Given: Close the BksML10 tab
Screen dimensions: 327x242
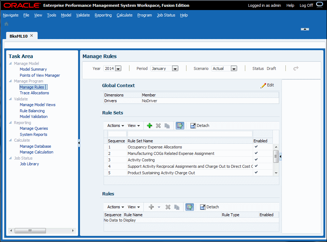Looking at the screenshot, I should pyautogui.click(x=32, y=35).
